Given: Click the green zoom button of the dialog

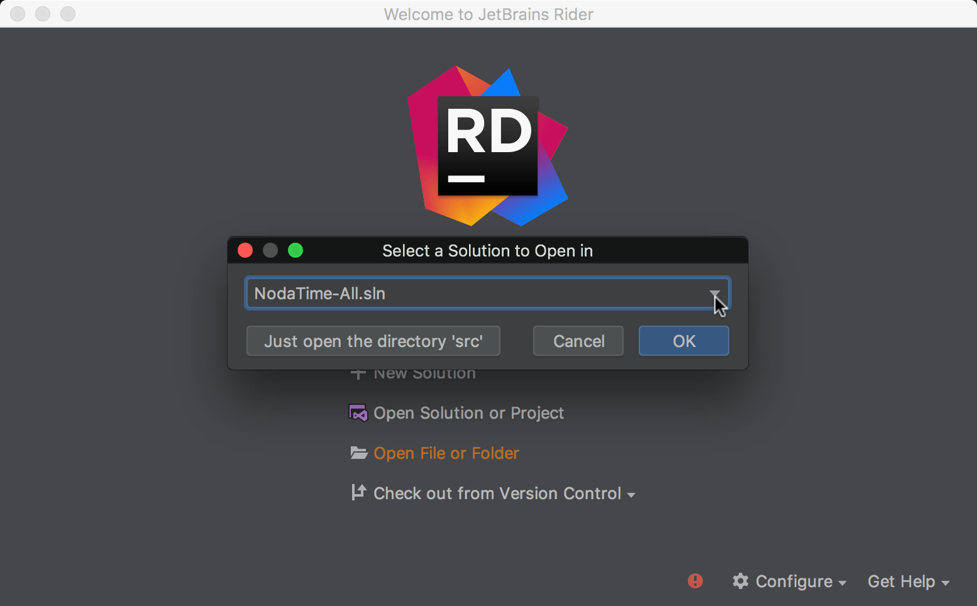Looking at the screenshot, I should [x=295, y=251].
